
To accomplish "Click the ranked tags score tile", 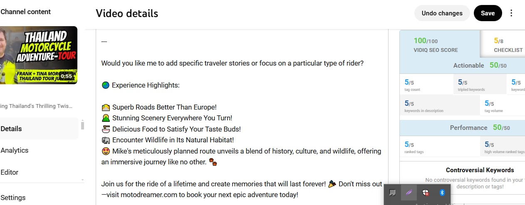I will coord(439,147).
